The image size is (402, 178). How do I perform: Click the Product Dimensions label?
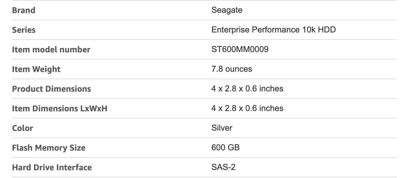click(51, 89)
